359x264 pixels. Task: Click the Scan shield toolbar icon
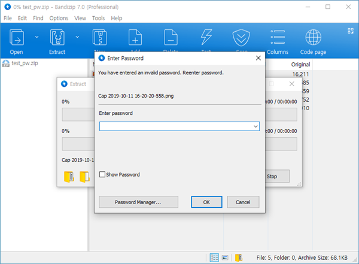tap(241, 37)
